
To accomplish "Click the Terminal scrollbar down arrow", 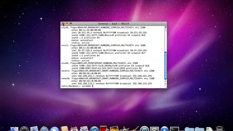I will (x=166, y=84).
